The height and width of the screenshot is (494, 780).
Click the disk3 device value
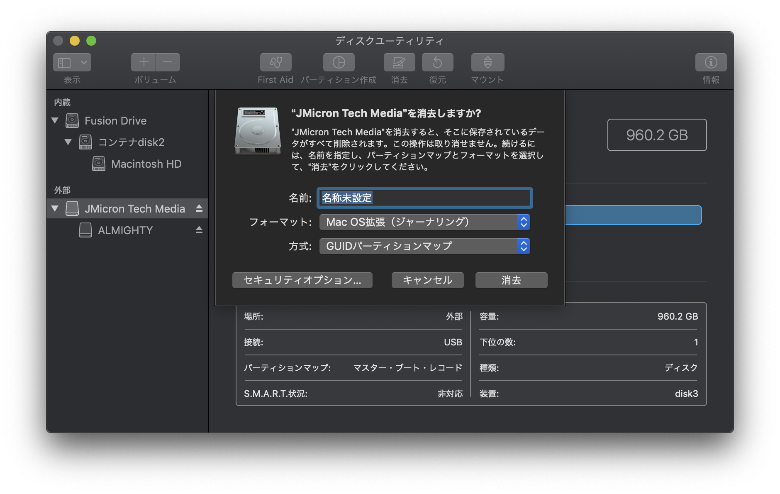click(687, 394)
